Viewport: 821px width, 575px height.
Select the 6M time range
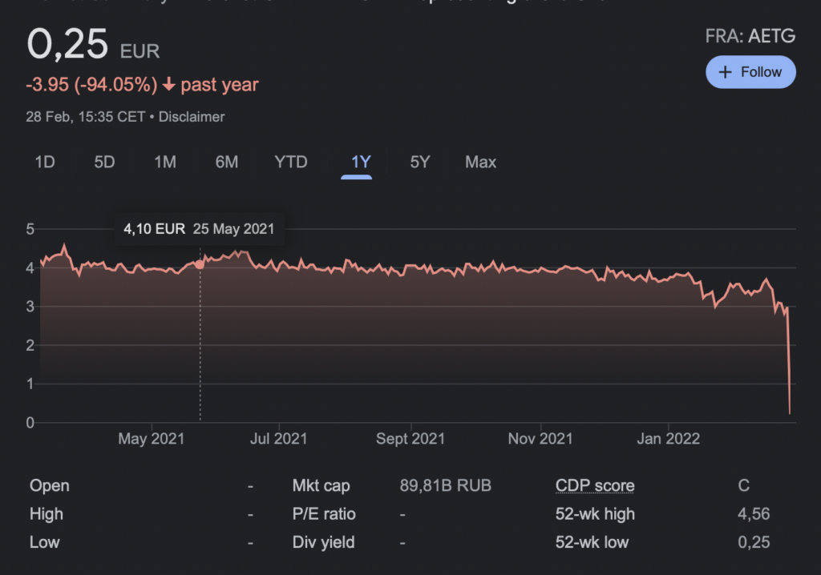coord(226,162)
